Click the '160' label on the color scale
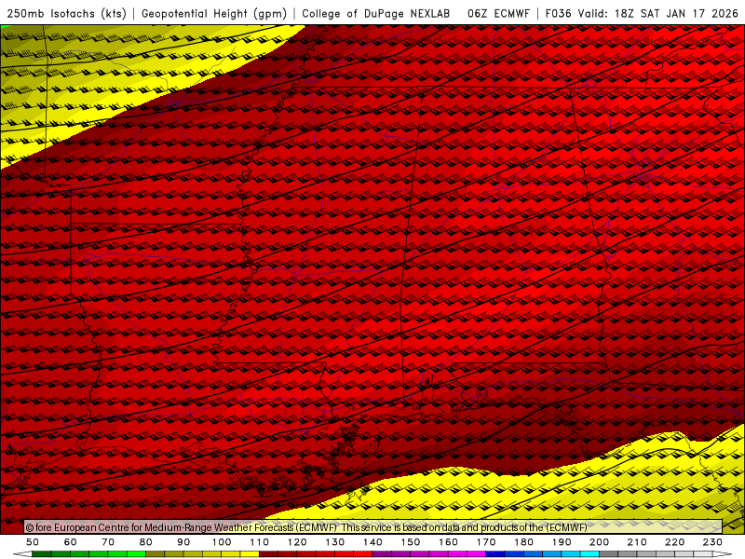745x559 pixels. [448, 542]
